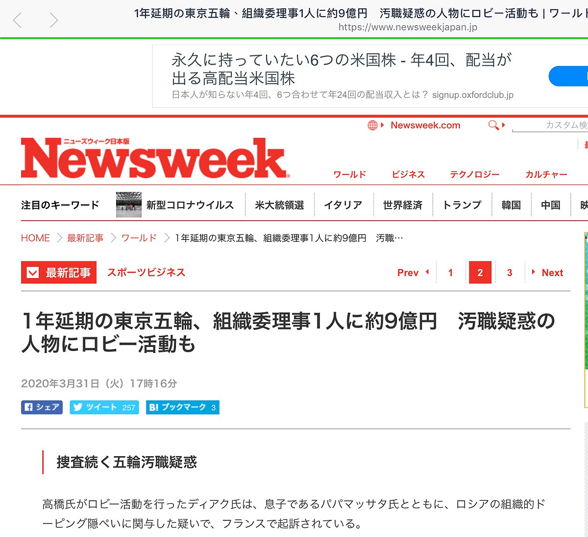Image resolution: width=588 pixels, height=537 pixels.
Task: Open the Oxford Club US stocks ad headline
Action: (x=342, y=69)
